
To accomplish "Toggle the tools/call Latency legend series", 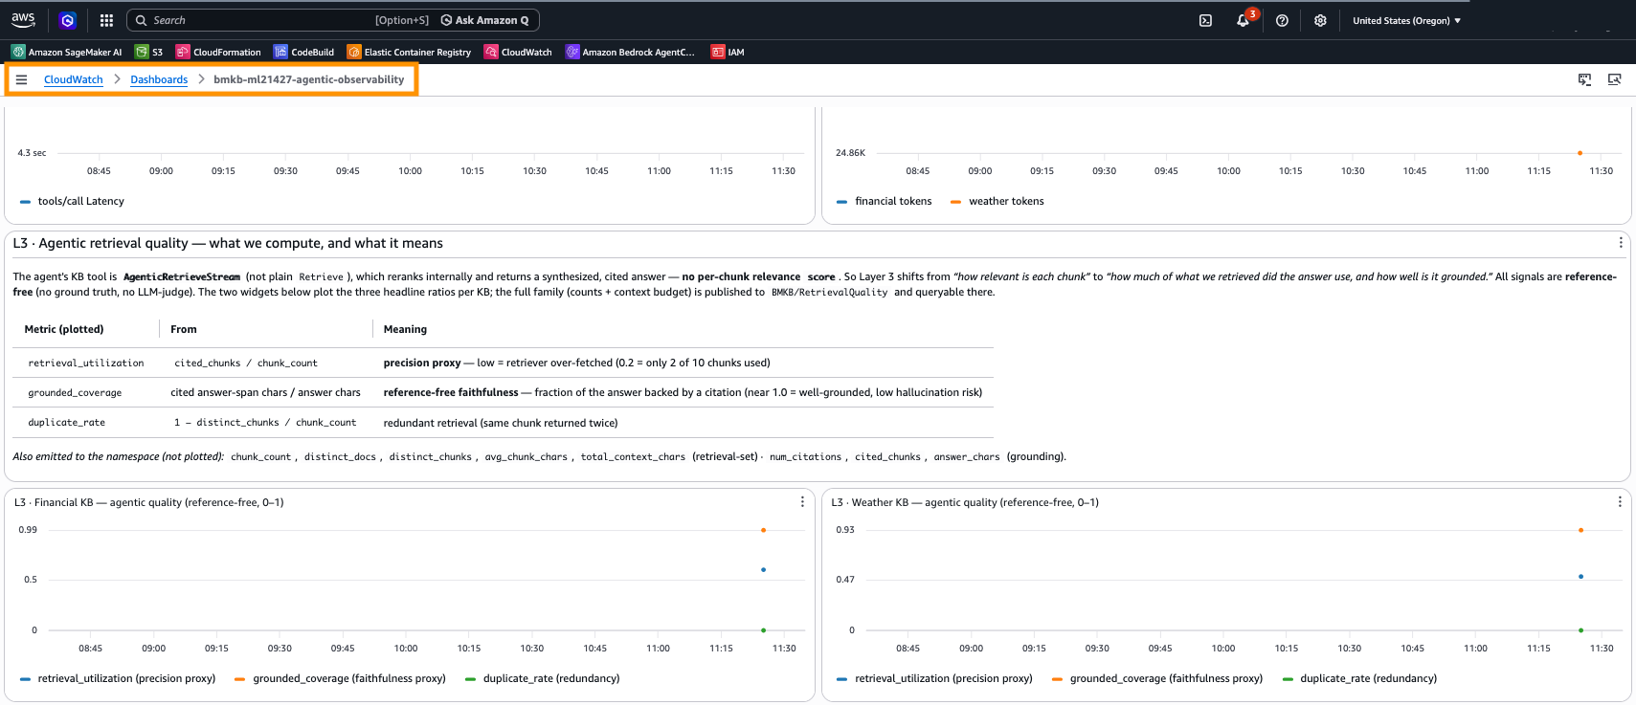I will tap(72, 201).
